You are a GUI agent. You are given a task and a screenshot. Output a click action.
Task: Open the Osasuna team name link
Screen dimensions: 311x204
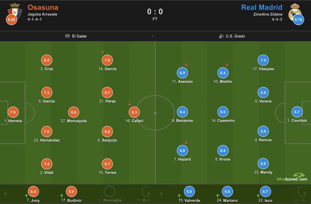[x=43, y=7]
